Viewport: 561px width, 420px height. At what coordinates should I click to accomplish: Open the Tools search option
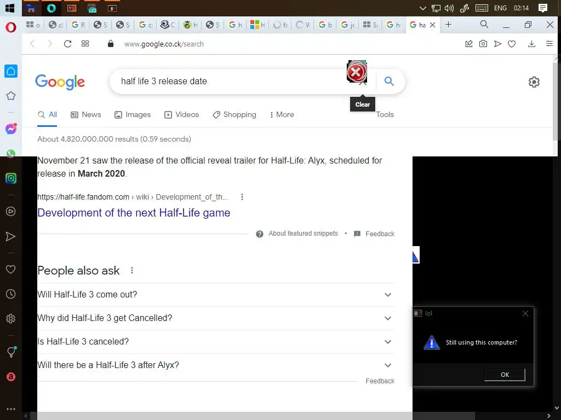click(x=385, y=115)
